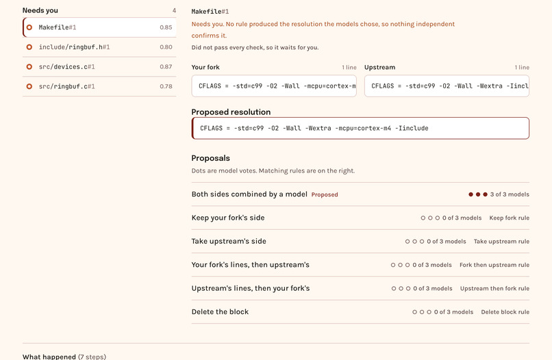Viewport: 552px width, 360px height.
Task: Choose Both sides combined by a model proposal
Action: [360, 194]
